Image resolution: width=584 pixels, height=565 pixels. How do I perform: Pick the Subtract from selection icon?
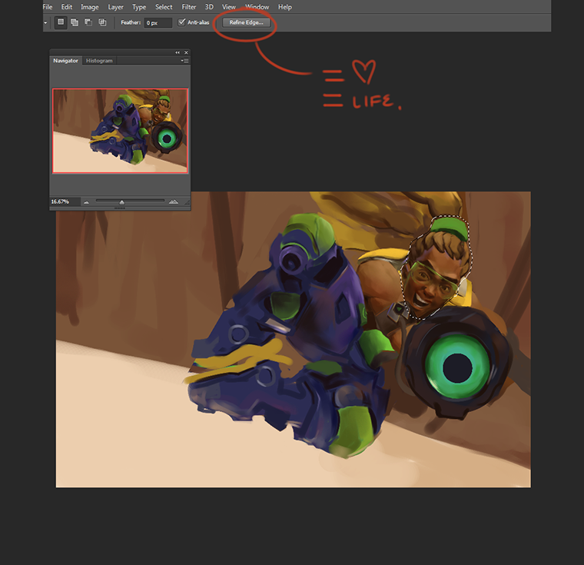88,22
